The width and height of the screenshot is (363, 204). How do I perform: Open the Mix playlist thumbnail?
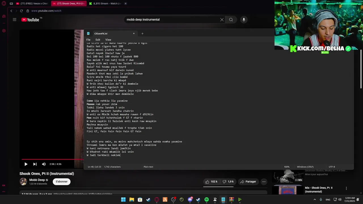coord(288,176)
